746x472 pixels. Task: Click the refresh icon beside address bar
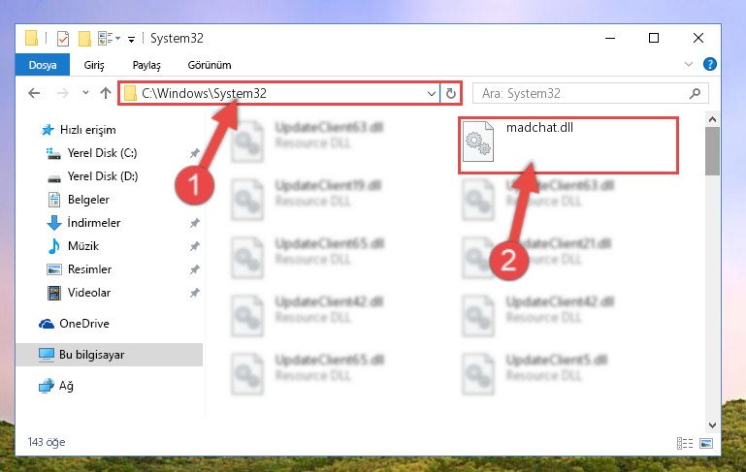450,94
